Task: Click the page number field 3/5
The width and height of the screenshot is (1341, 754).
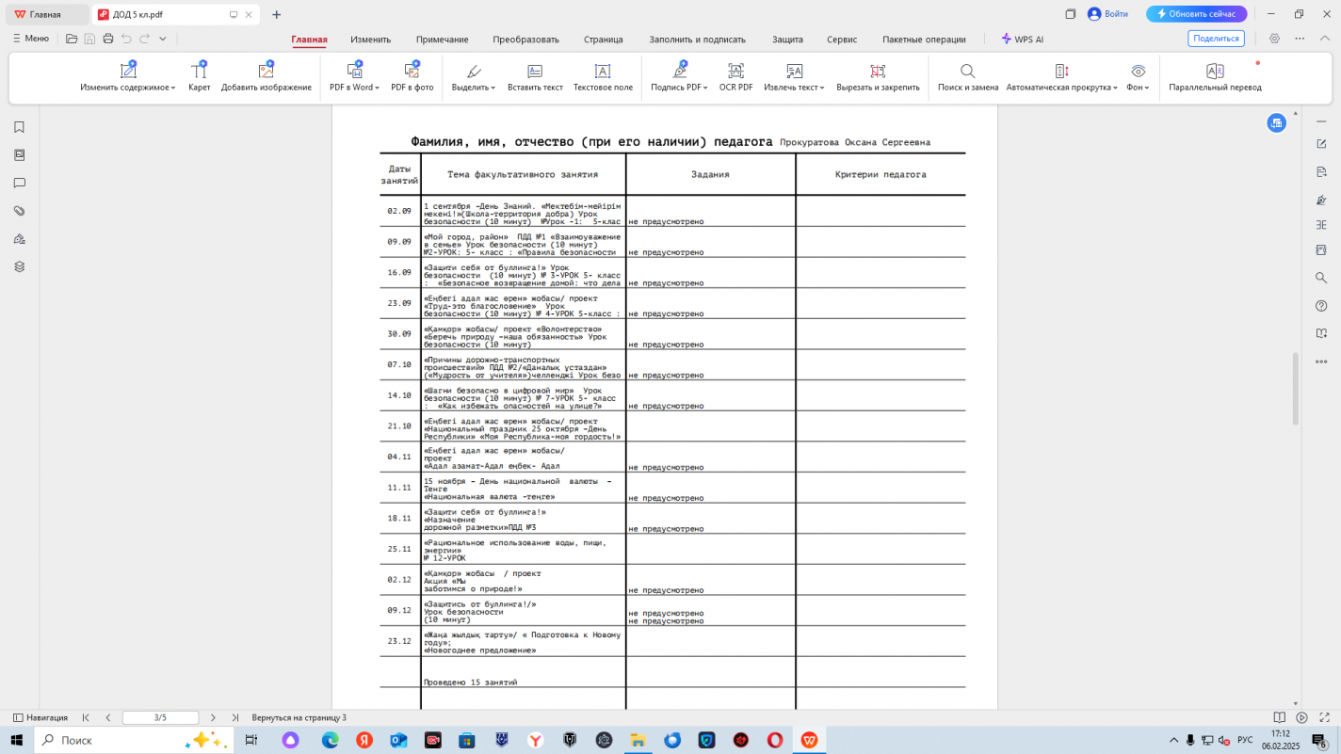Action: 160,717
